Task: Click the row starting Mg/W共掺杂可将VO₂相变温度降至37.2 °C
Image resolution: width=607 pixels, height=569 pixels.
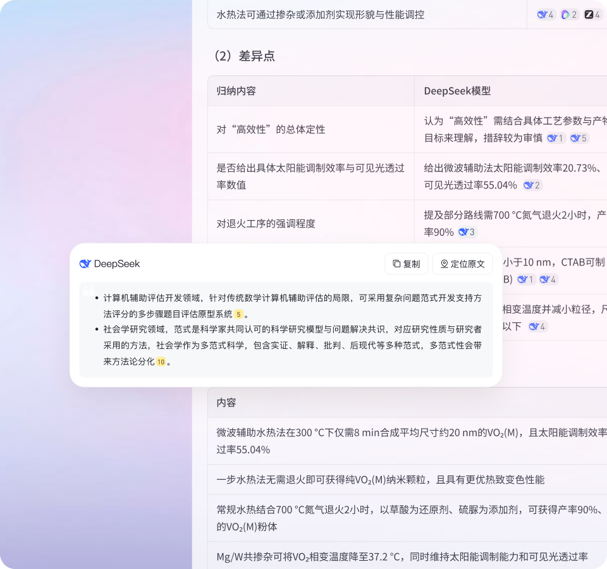Action: [407, 556]
